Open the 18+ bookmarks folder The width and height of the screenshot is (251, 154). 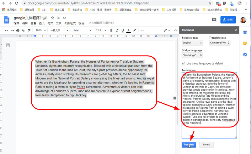tap(42, 10)
